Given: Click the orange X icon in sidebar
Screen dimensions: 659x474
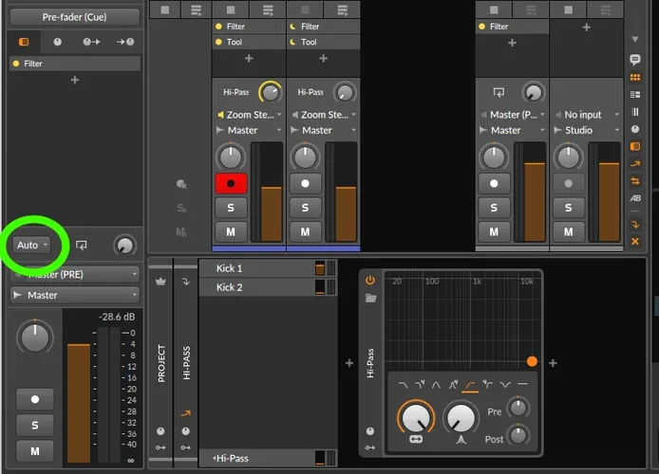Looking at the screenshot, I should pos(635,242).
